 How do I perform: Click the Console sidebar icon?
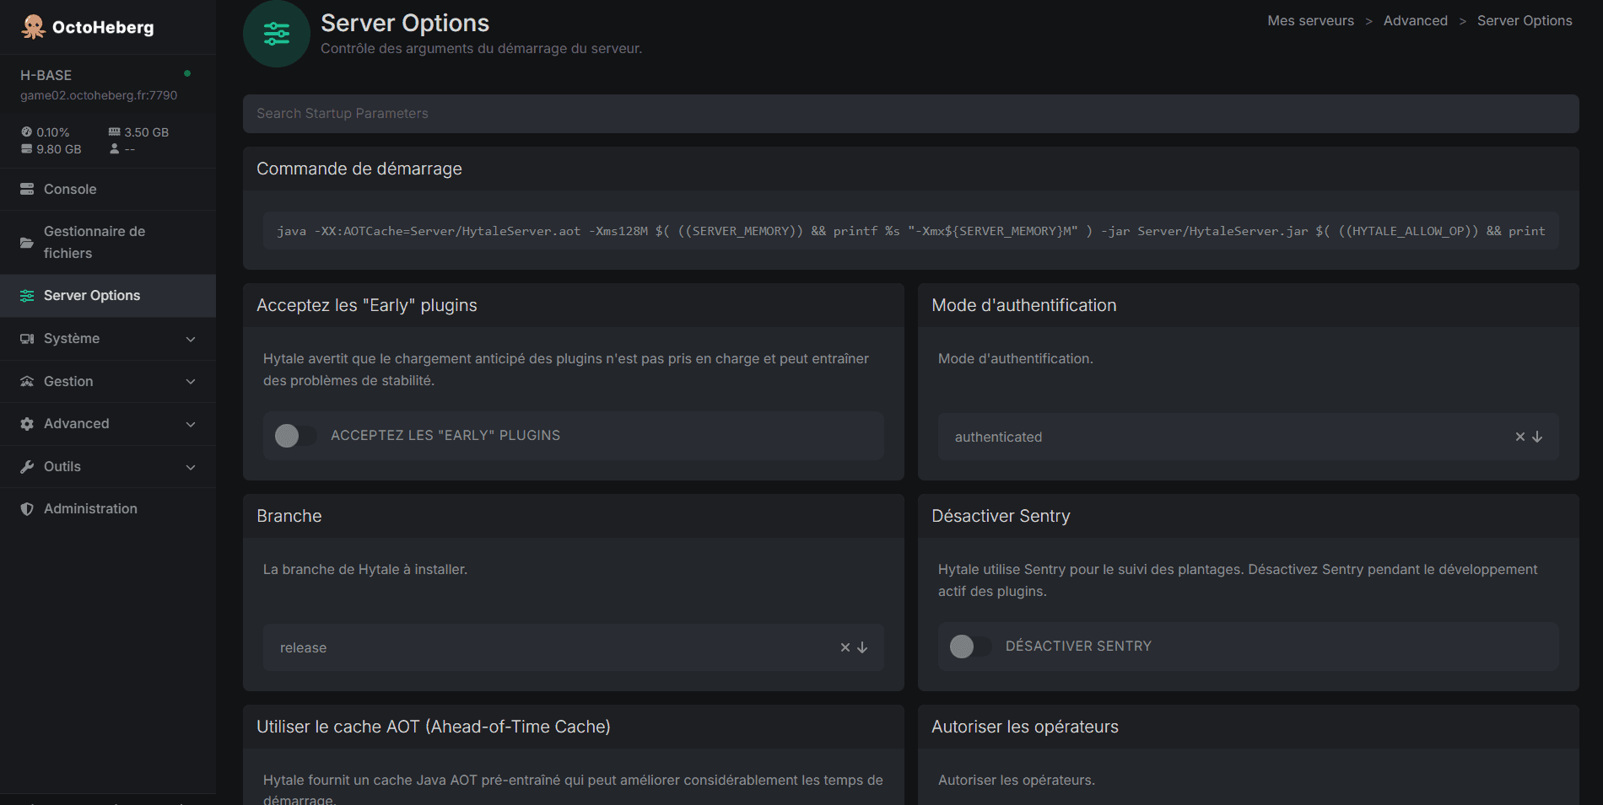(x=27, y=189)
